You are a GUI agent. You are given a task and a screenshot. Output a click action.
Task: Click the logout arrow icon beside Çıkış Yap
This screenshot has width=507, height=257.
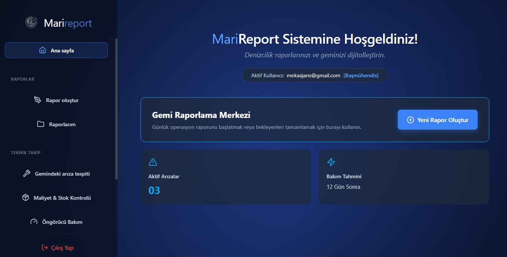pos(45,248)
